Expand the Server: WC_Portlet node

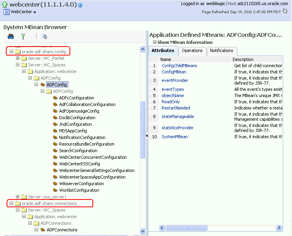click(x=17, y=58)
